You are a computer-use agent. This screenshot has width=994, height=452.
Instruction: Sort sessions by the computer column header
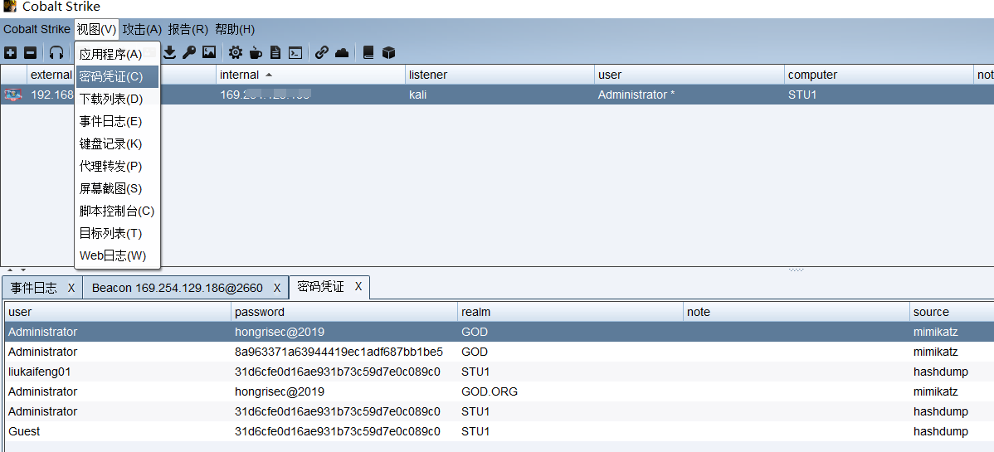tap(879, 75)
